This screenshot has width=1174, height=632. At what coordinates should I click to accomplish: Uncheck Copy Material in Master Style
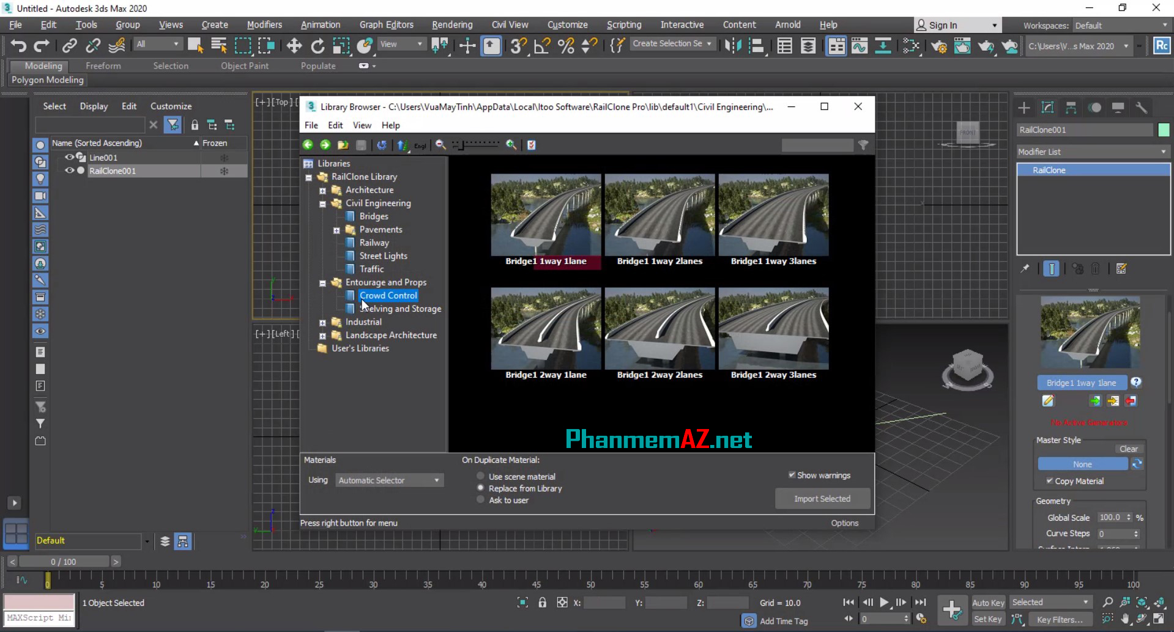1050,481
